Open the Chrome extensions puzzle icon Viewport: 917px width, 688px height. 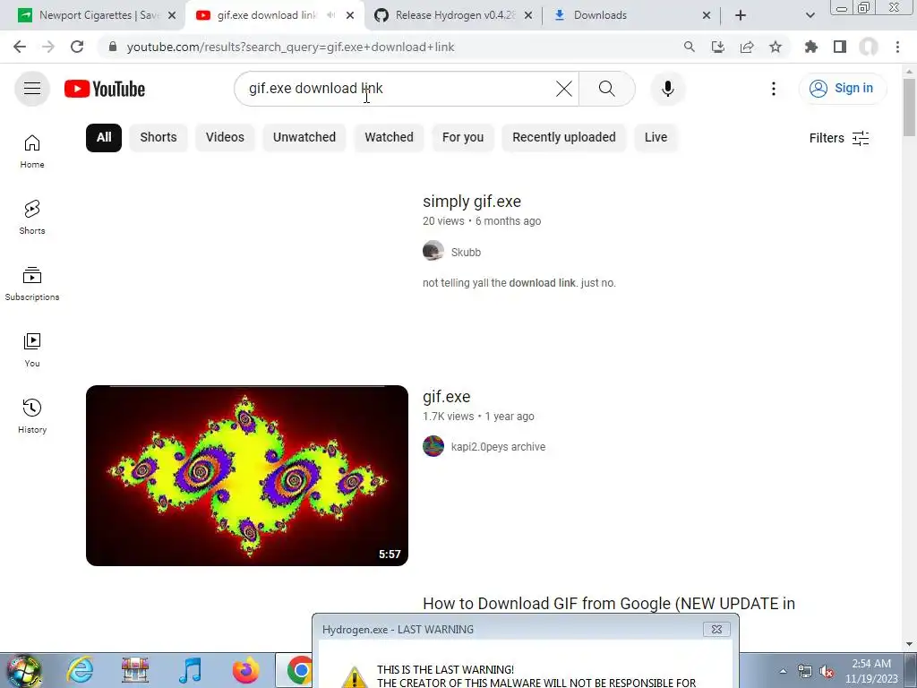(x=810, y=47)
